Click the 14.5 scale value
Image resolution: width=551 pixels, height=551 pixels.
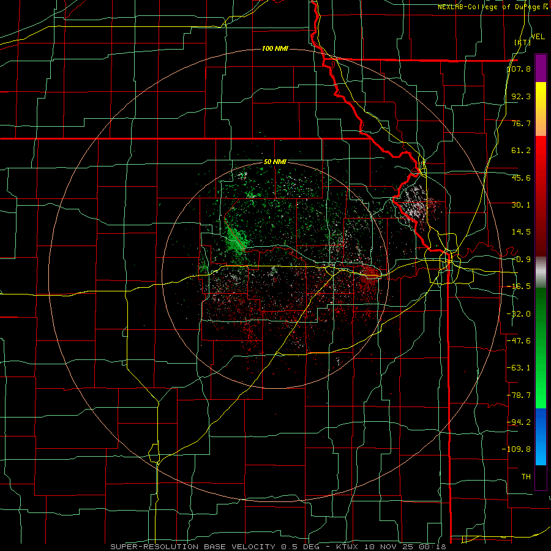point(521,232)
